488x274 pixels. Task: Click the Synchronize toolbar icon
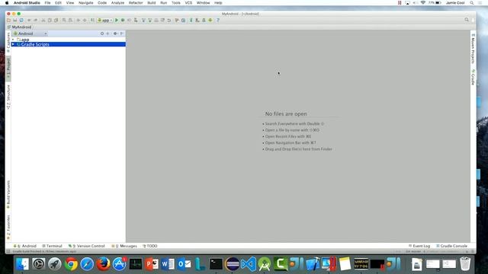pos(21,21)
